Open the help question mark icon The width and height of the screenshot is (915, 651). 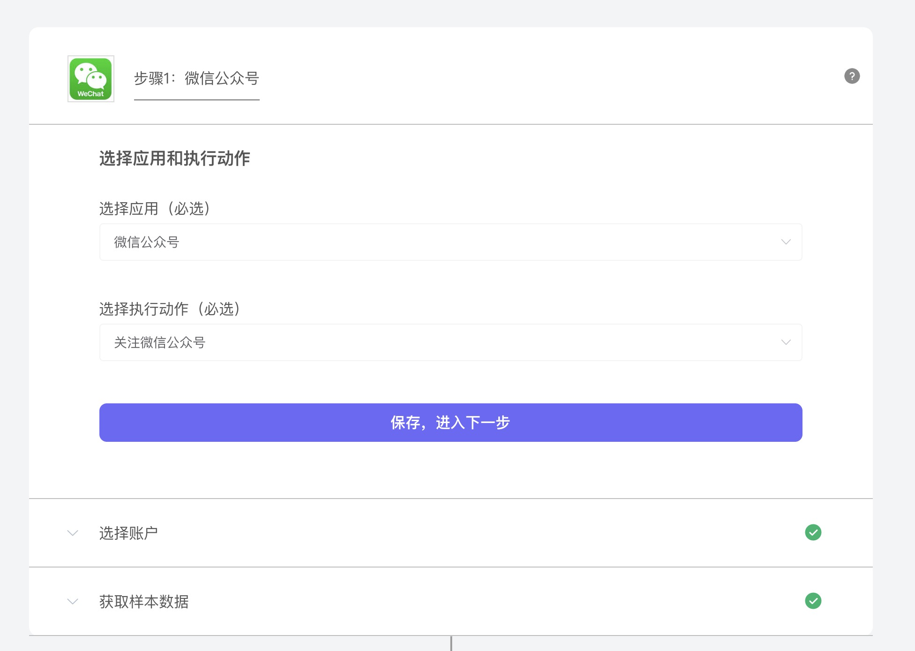(x=852, y=76)
